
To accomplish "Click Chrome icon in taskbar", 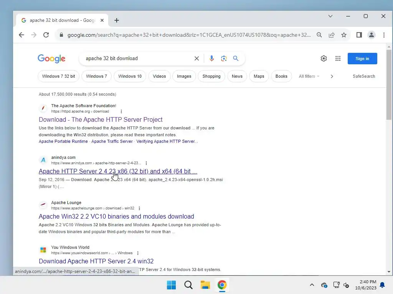I will click(x=222, y=285).
